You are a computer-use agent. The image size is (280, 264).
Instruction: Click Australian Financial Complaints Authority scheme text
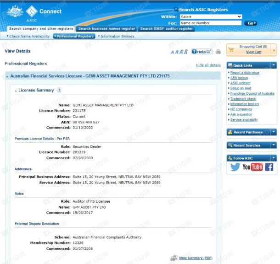point(107,237)
